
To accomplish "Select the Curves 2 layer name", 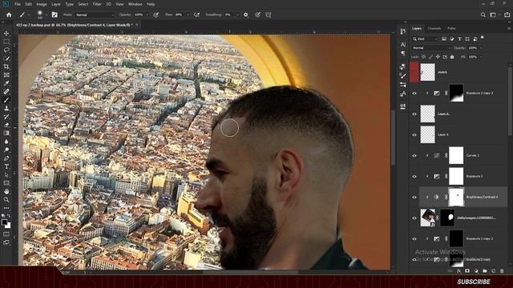I will (472, 155).
